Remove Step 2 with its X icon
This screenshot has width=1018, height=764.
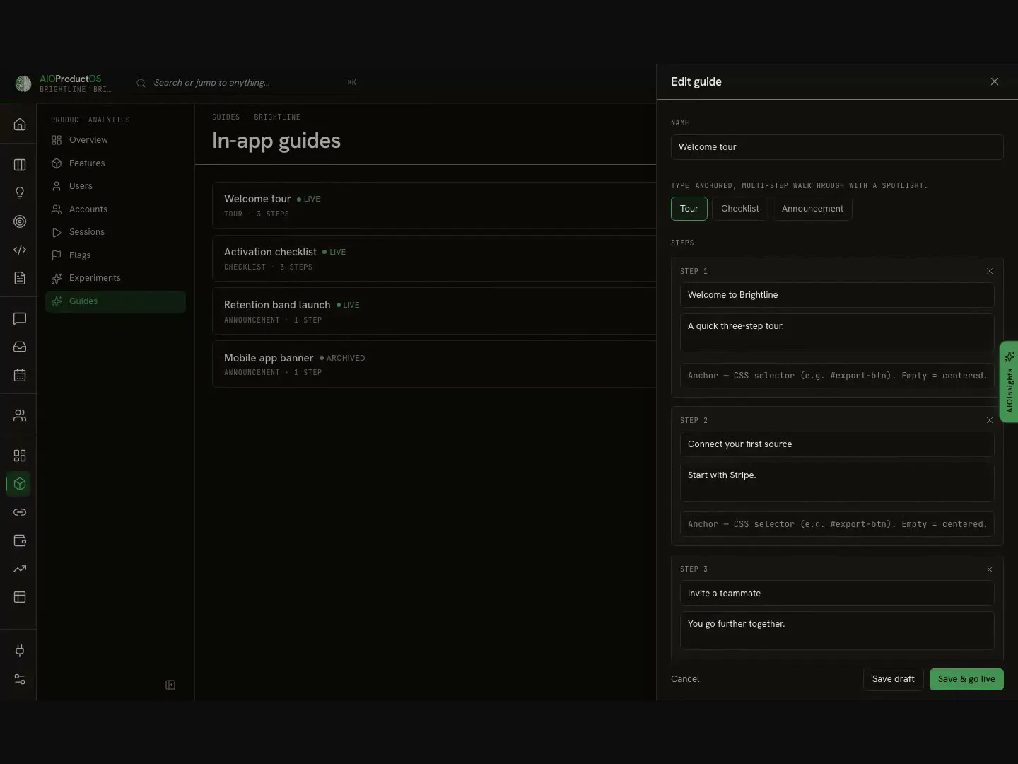point(990,420)
